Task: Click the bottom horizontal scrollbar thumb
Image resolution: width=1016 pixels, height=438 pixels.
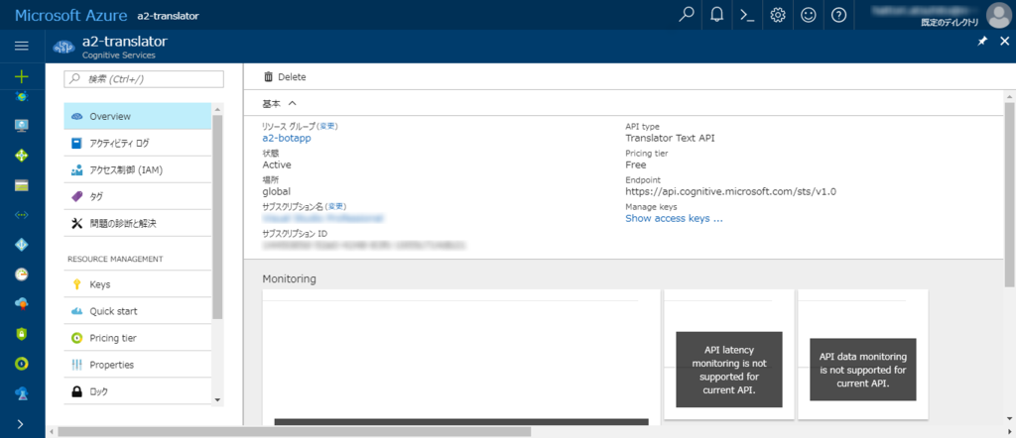Action: (x=294, y=431)
